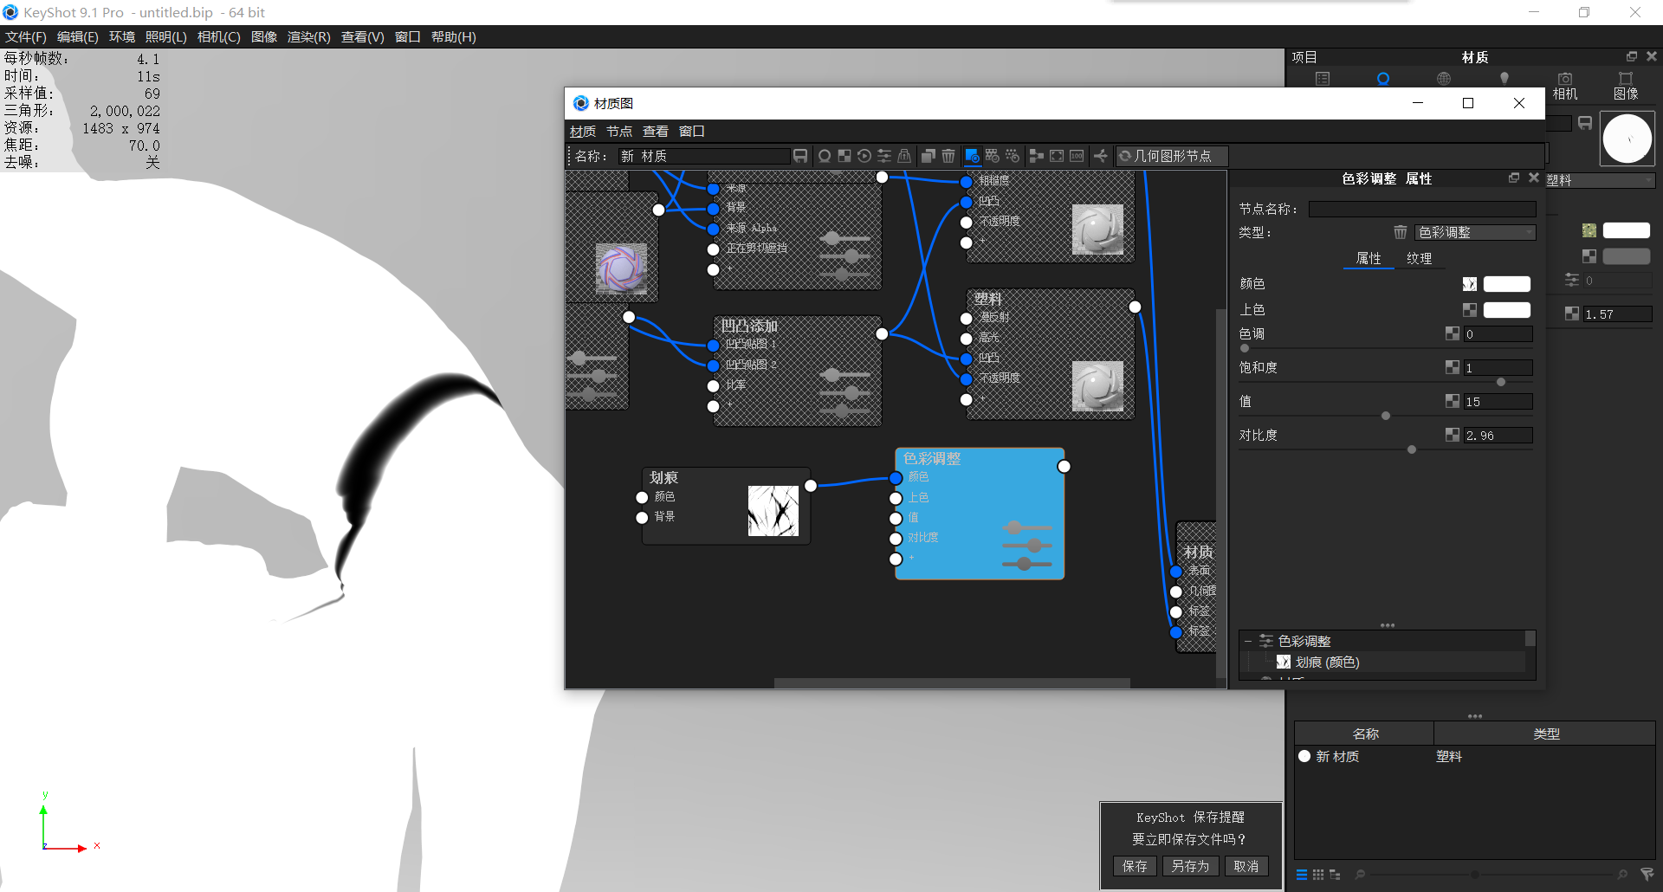Open the 颜色 color swatch

pos(1505,283)
